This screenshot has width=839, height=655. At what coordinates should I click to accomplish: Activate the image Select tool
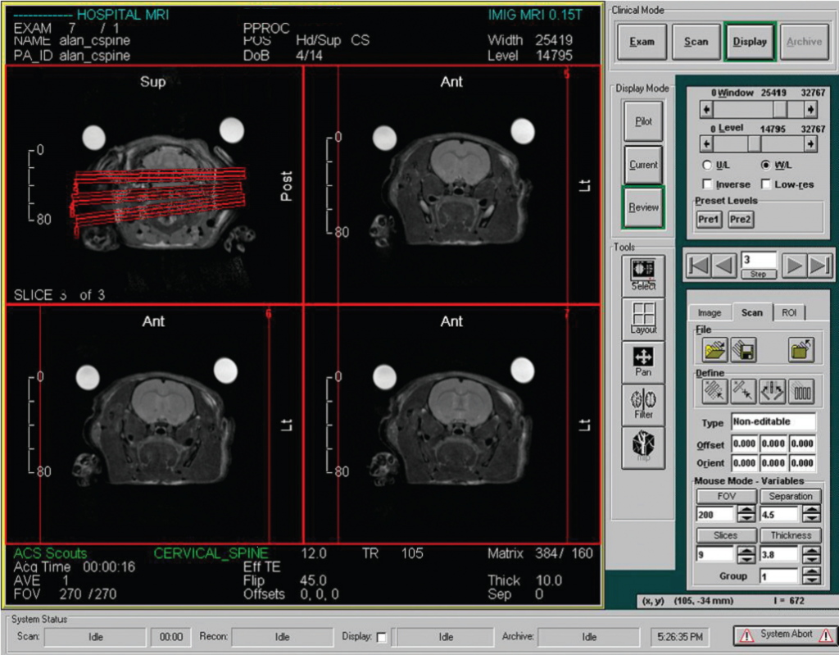click(644, 273)
